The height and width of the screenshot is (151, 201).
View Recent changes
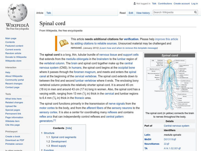(14, 84)
